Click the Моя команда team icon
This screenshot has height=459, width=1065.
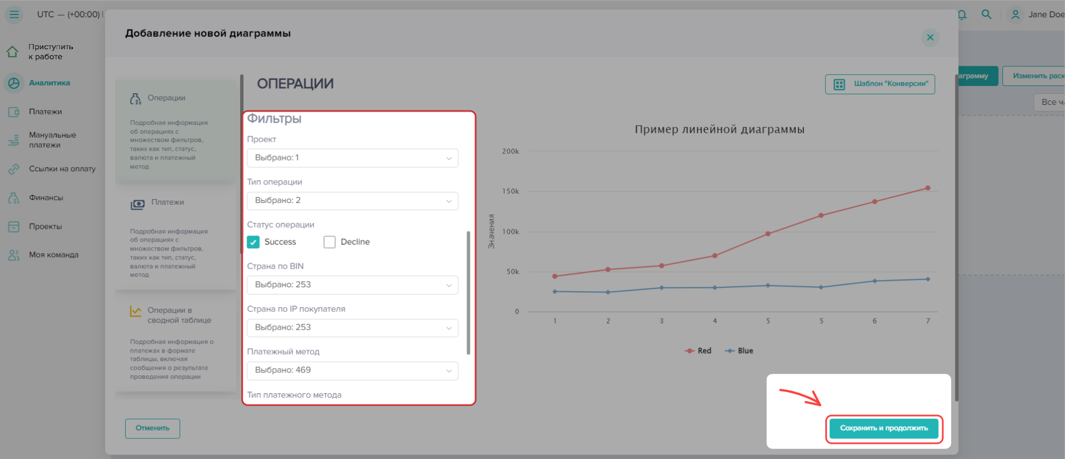(14, 255)
